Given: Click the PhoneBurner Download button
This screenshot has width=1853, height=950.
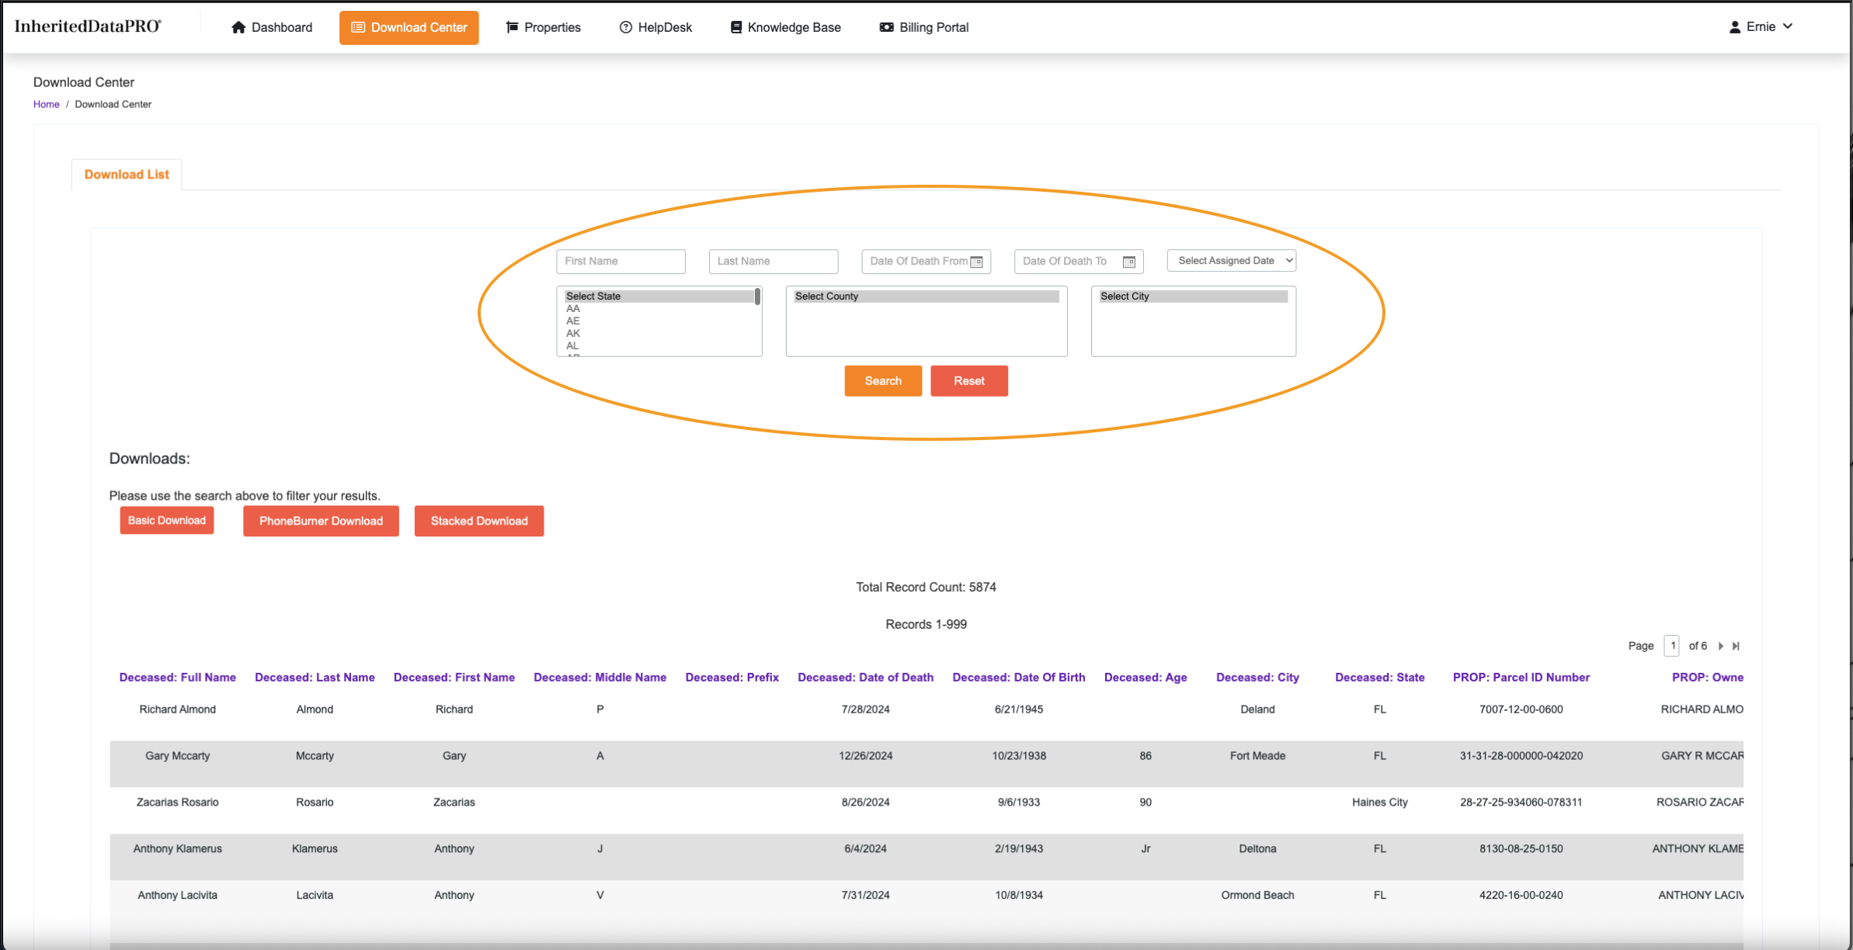Looking at the screenshot, I should click(321, 521).
